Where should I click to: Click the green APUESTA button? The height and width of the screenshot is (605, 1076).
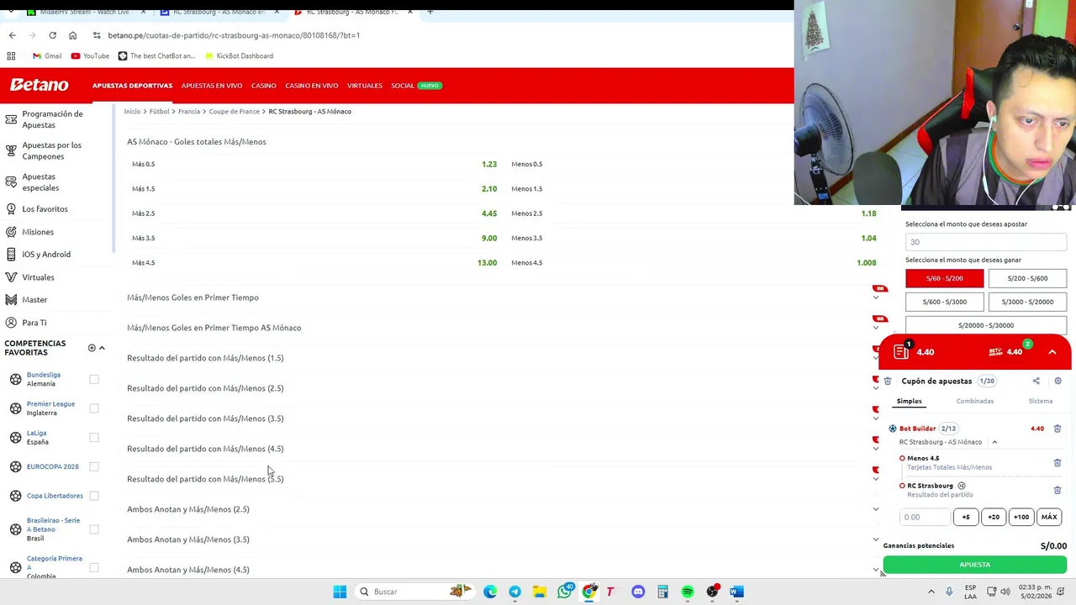click(x=974, y=565)
